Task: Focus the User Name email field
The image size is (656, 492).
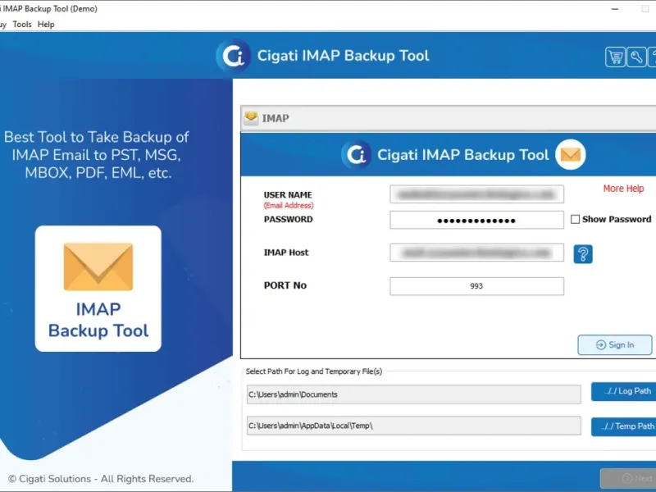Action: (x=477, y=194)
